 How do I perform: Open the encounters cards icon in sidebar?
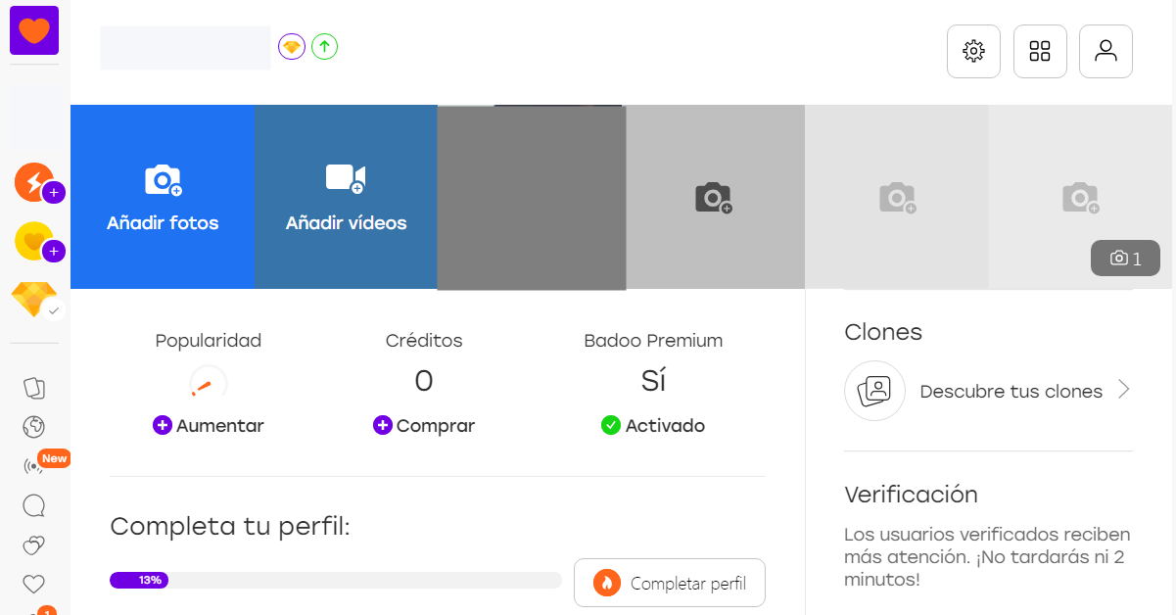click(x=34, y=388)
